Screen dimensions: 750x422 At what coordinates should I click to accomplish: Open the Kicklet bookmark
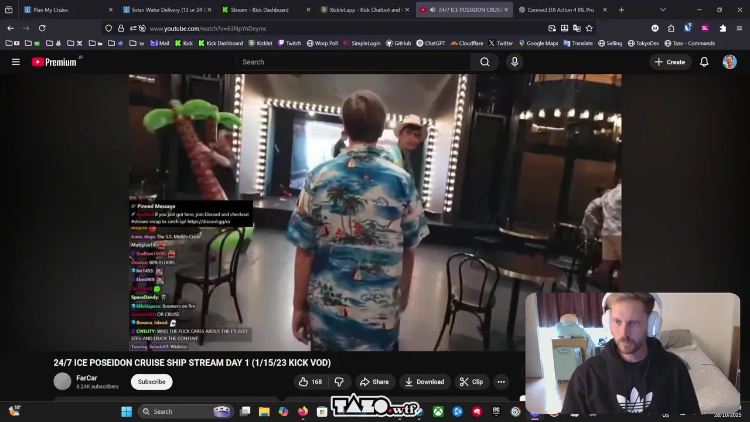click(x=260, y=43)
